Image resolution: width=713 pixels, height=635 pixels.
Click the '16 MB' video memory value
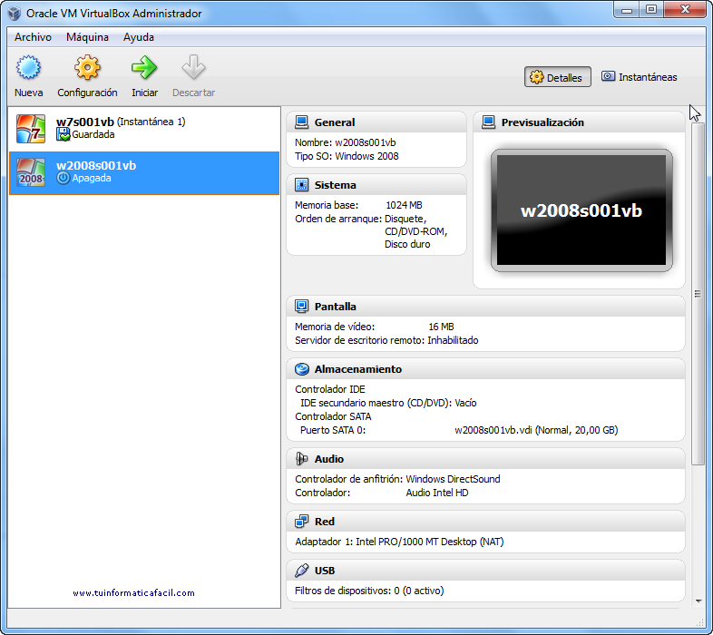click(441, 327)
